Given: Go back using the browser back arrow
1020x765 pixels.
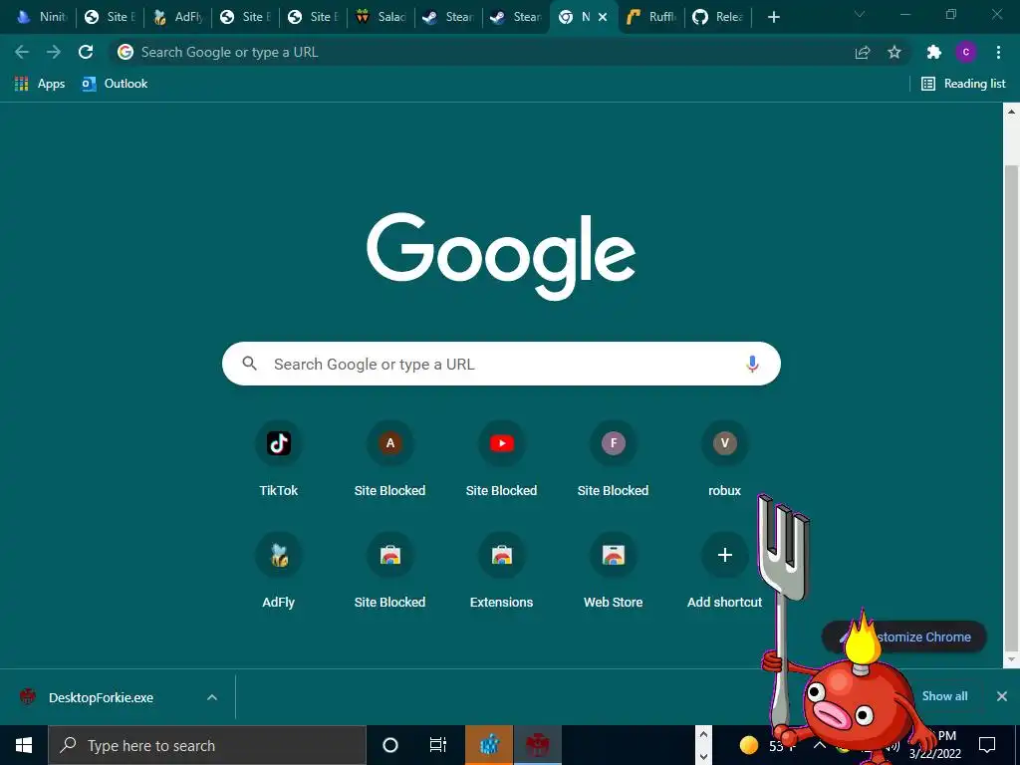Looking at the screenshot, I should click(22, 52).
